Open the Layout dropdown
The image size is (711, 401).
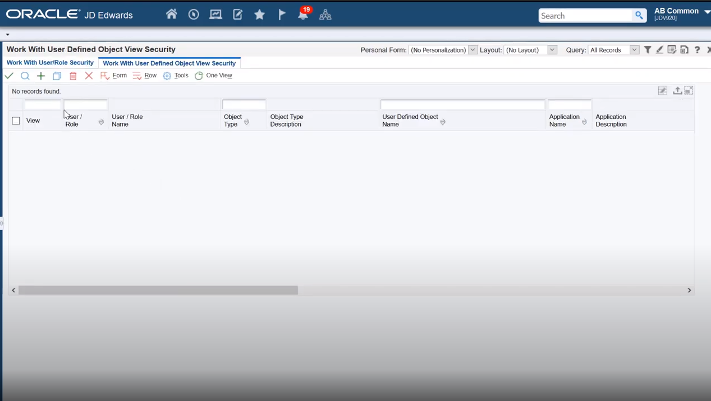[x=552, y=50]
